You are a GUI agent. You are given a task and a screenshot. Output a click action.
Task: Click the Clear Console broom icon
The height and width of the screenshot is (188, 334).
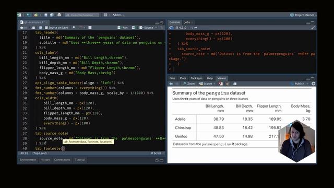pos(313,28)
